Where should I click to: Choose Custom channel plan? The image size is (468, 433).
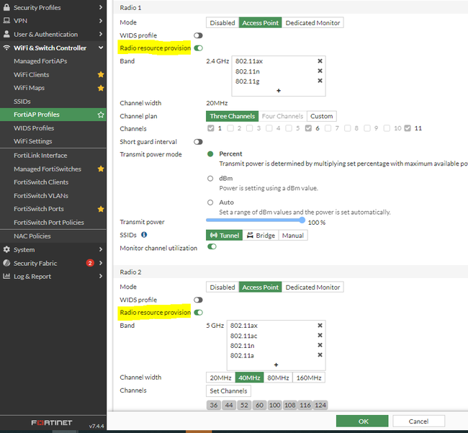pyautogui.click(x=321, y=116)
